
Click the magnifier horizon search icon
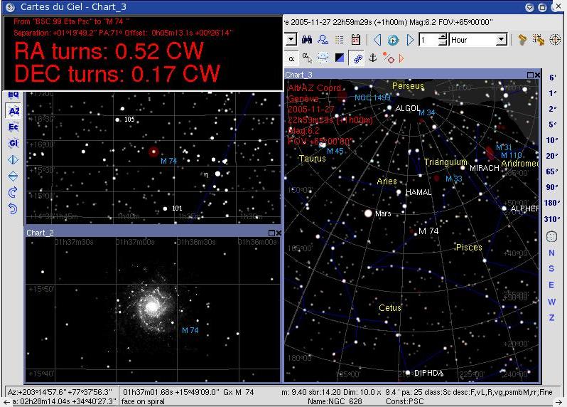point(323,39)
